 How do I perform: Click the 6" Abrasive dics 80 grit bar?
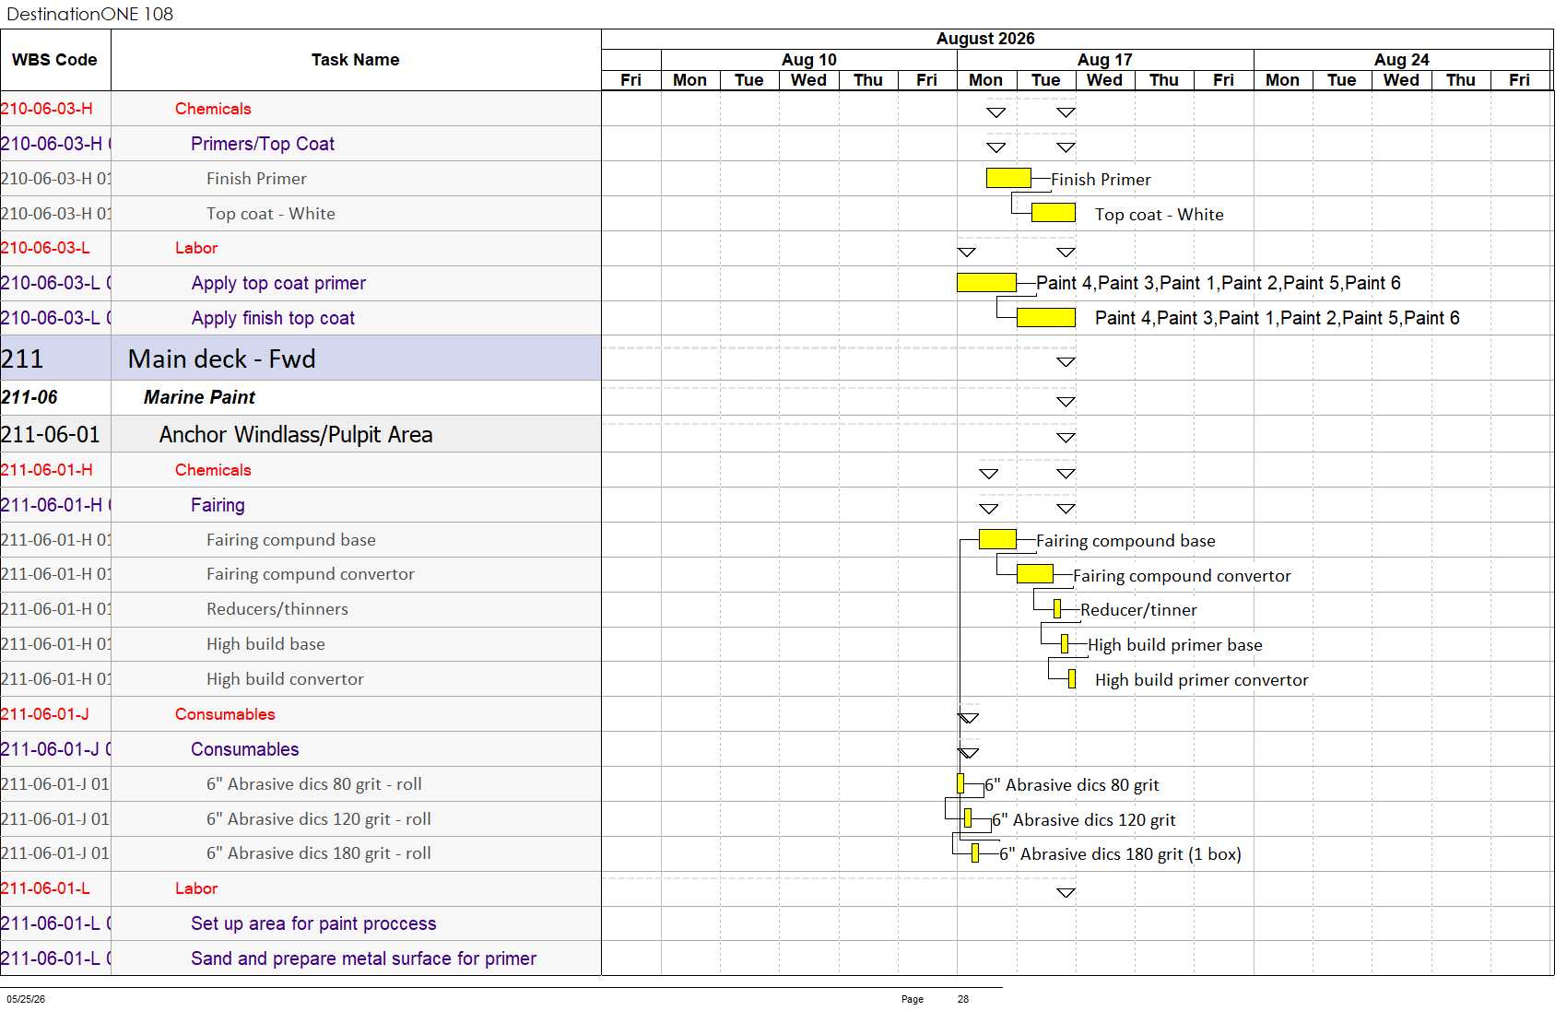(960, 783)
